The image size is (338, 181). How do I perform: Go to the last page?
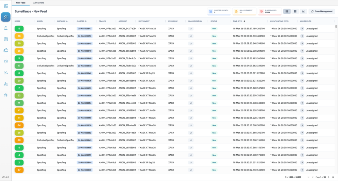coord(333,177)
